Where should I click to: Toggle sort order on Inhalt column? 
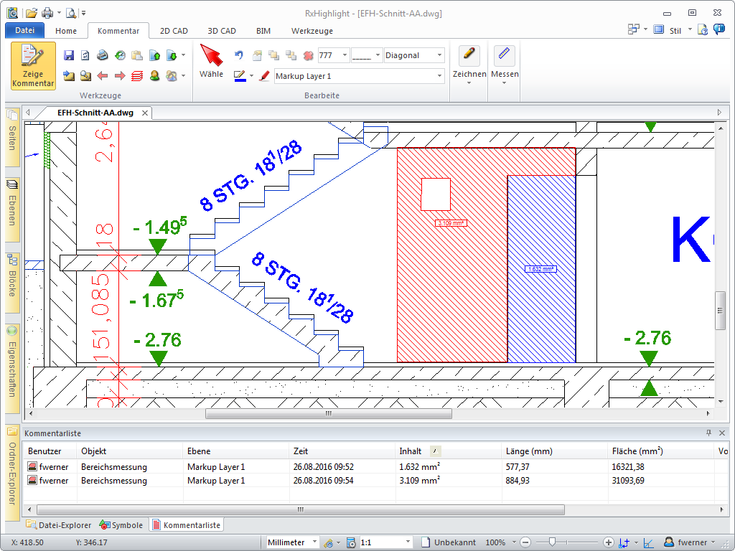coord(436,451)
